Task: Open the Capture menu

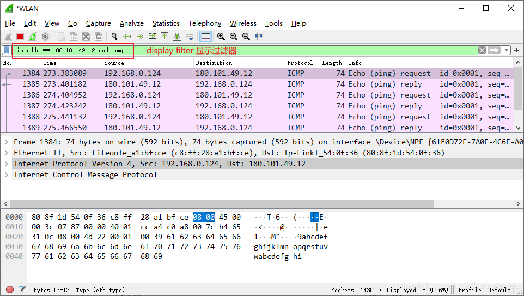Action: (x=98, y=23)
